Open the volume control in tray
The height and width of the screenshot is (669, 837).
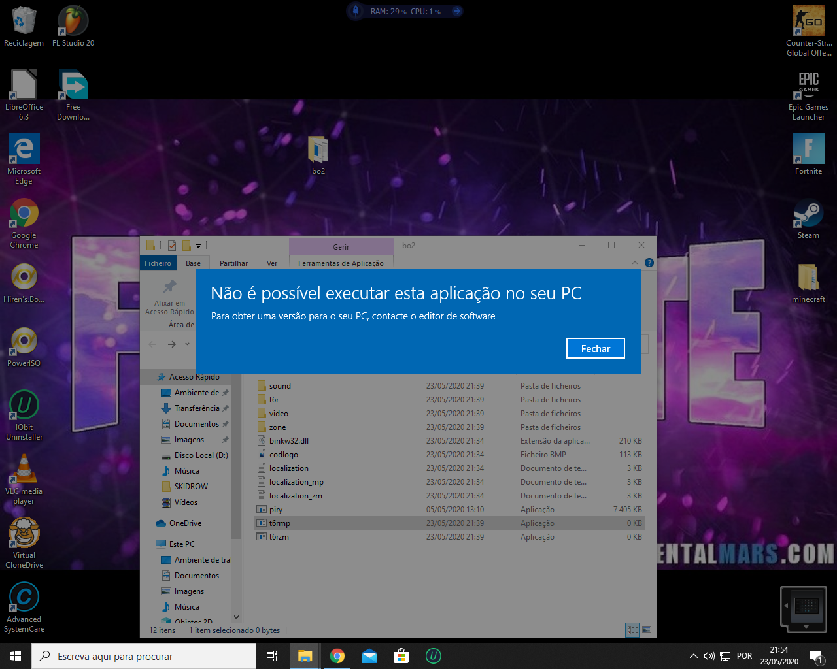pyautogui.click(x=709, y=656)
